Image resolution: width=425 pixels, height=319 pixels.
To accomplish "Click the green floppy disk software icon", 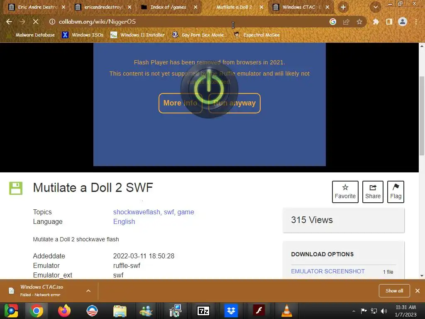I will click(x=16, y=188).
